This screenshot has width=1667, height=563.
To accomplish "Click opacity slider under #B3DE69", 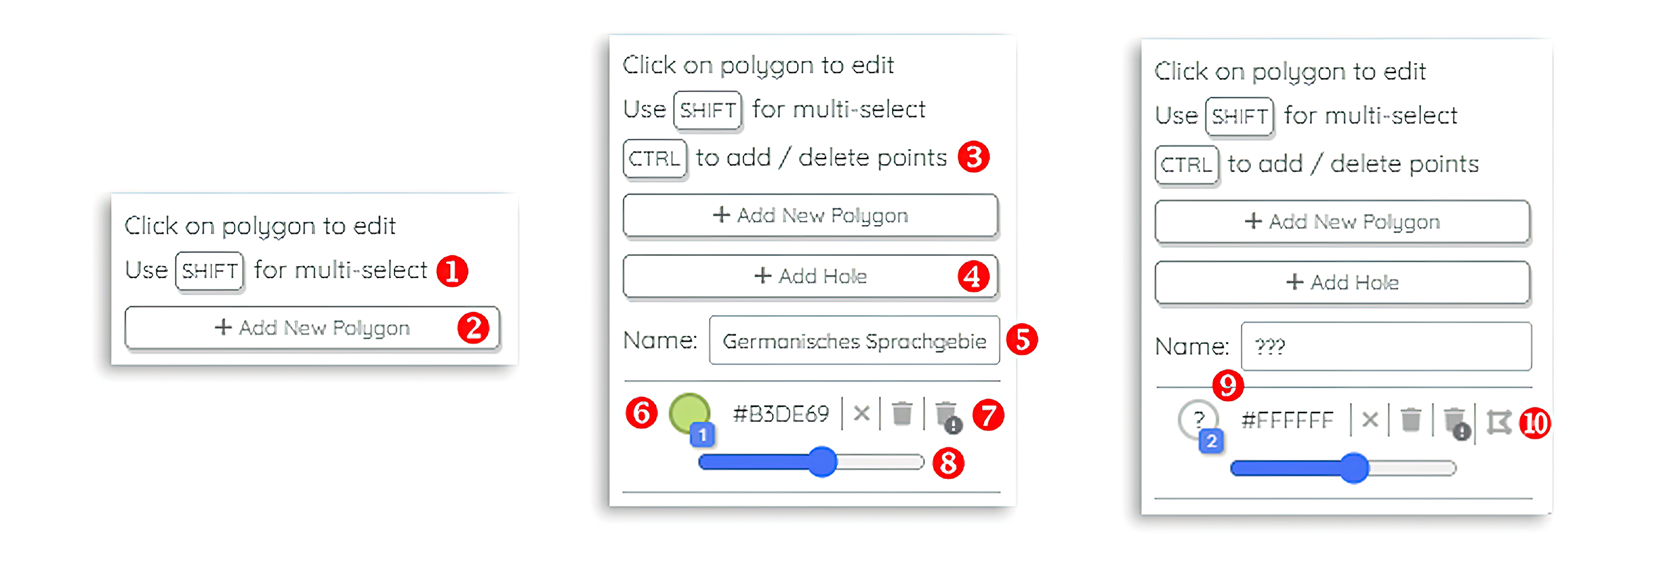I will 811,462.
